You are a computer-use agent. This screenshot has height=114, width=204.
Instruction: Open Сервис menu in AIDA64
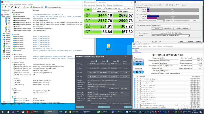(24, 5)
